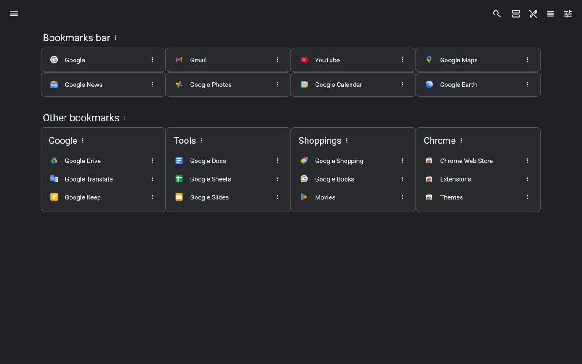Open the three-dot menu for Google Shopping
582x364 pixels.
pyautogui.click(x=402, y=161)
